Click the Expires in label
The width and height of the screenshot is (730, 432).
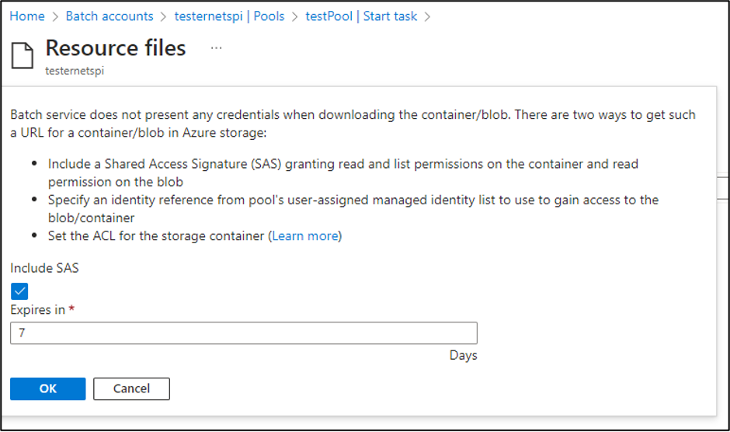click(x=38, y=310)
